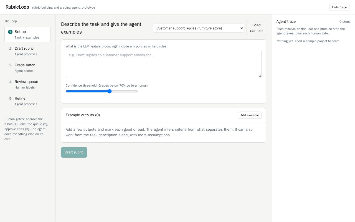Click the Load sample button

coord(256,28)
